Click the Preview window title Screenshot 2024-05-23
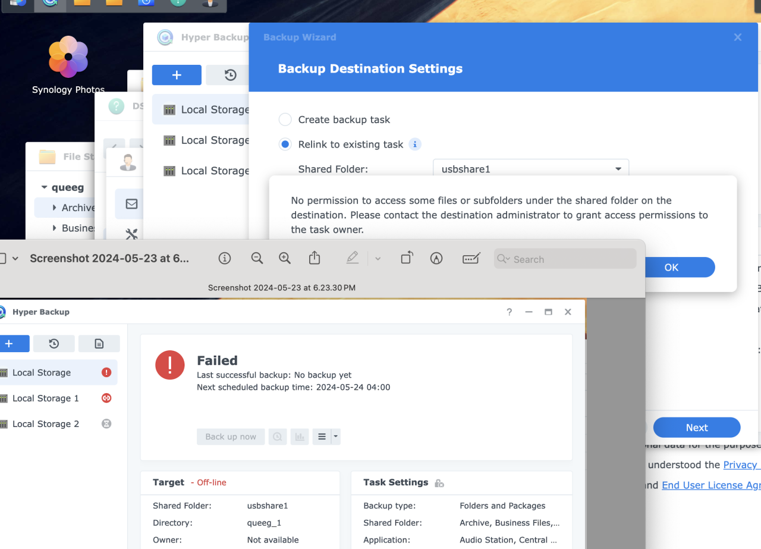This screenshot has height=549, width=761. pyautogui.click(x=109, y=259)
